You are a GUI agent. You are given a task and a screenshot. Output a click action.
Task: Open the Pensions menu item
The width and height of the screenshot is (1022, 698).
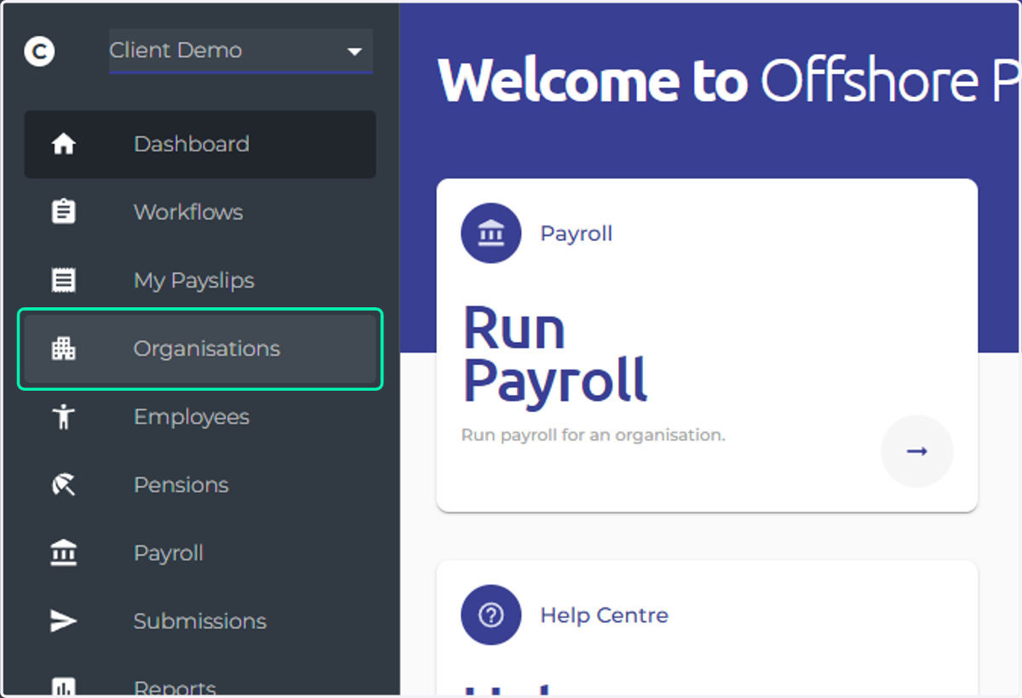point(200,484)
